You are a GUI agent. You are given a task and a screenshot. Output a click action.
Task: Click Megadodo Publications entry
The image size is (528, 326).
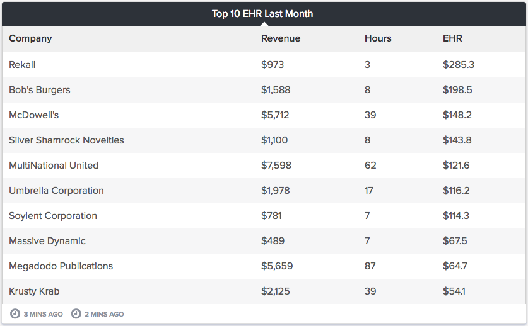[x=61, y=266]
